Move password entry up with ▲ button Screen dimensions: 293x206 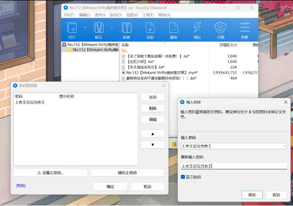[153, 134]
